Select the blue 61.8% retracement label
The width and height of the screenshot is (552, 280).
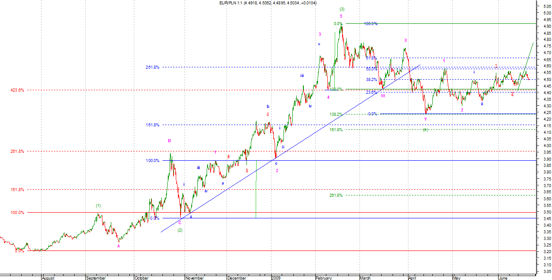371,58
